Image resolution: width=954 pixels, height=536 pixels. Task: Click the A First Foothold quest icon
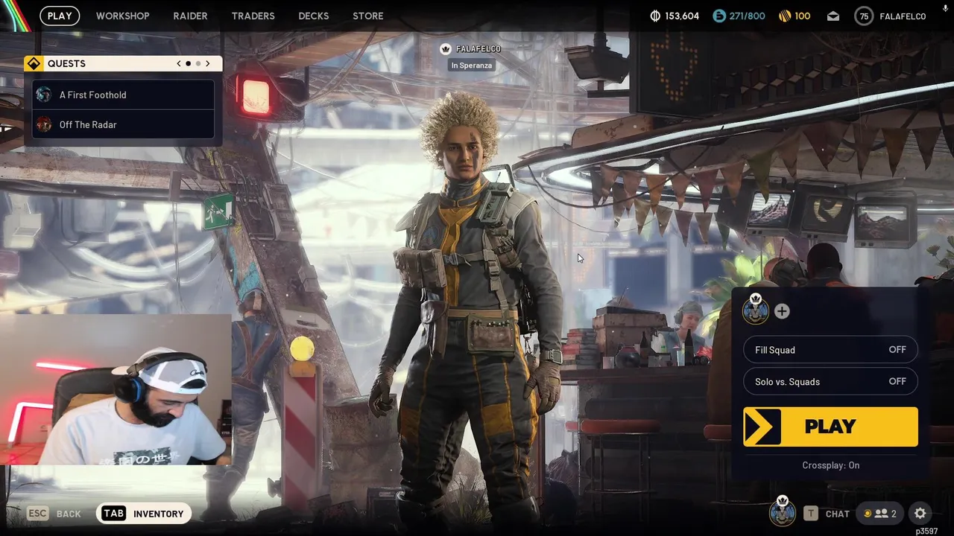[x=44, y=95]
